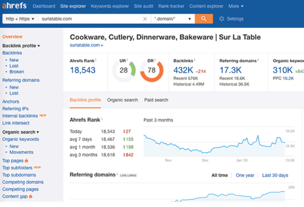
Task: Open Top subdomains report
Action: pos(19,175)
